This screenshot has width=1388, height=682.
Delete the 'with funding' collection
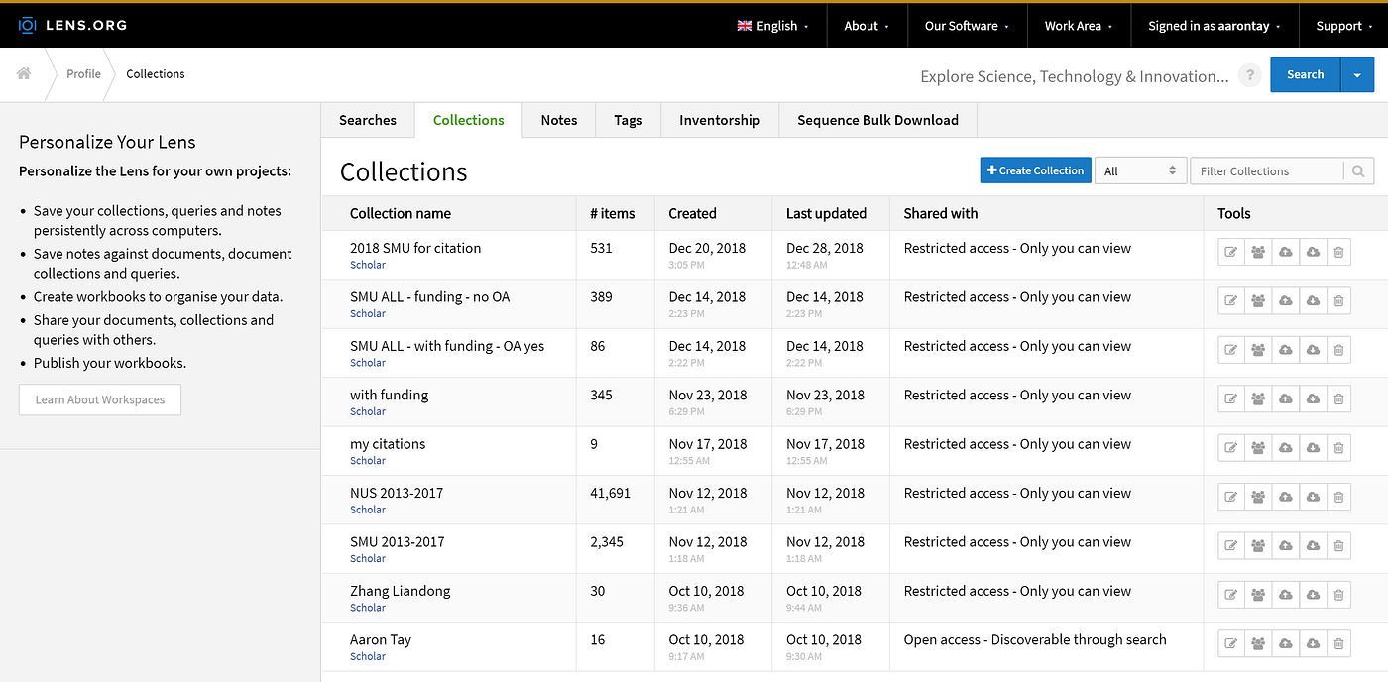1338,399
